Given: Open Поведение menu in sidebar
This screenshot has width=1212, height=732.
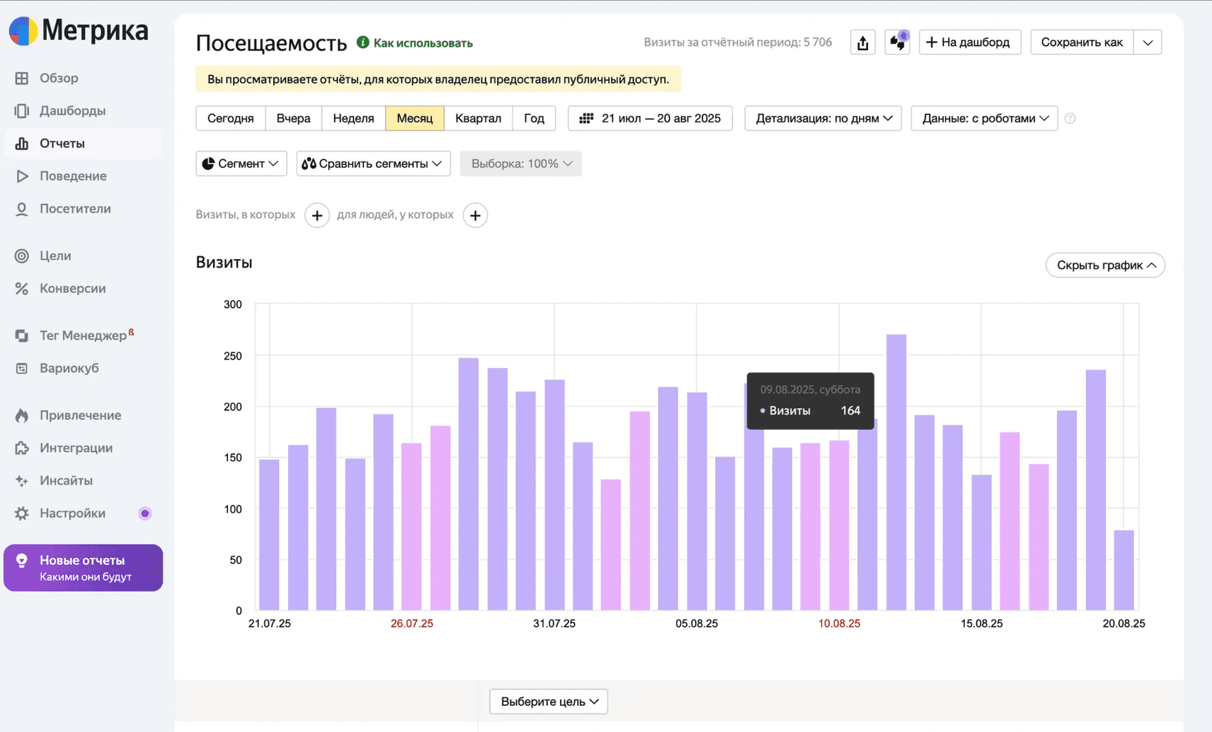Looking at the screenshot, I should click(73, 176).
